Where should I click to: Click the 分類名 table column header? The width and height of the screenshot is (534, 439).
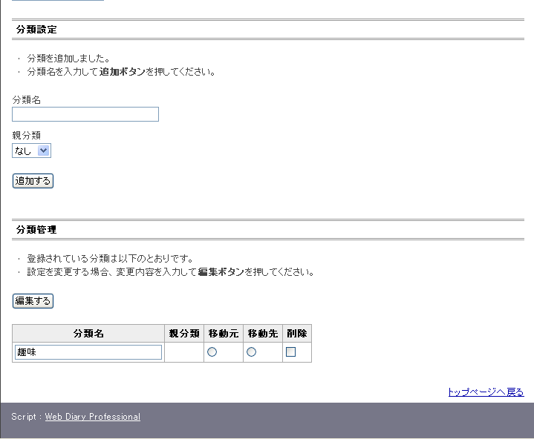point(88,334)
